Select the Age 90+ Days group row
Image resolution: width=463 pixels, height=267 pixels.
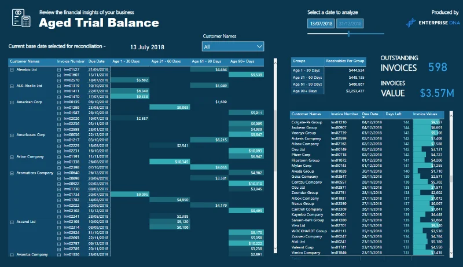[328, 91]
